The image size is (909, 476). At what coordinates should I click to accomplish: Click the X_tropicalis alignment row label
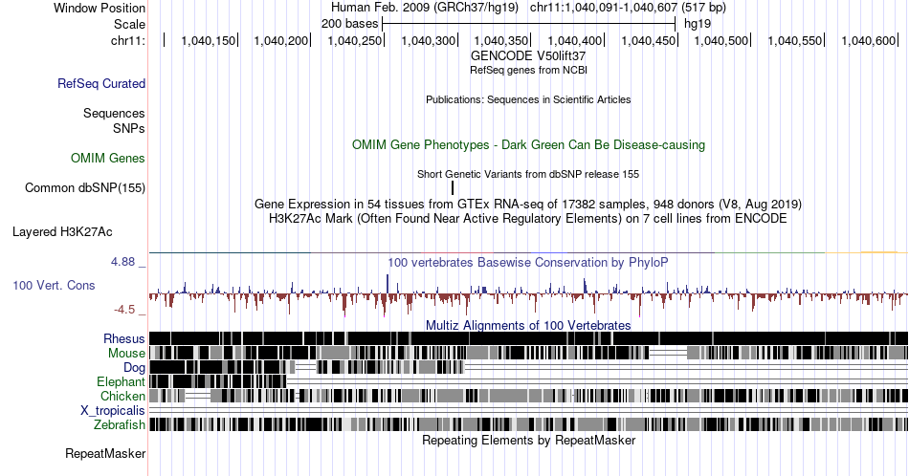(x=113, y=411)
